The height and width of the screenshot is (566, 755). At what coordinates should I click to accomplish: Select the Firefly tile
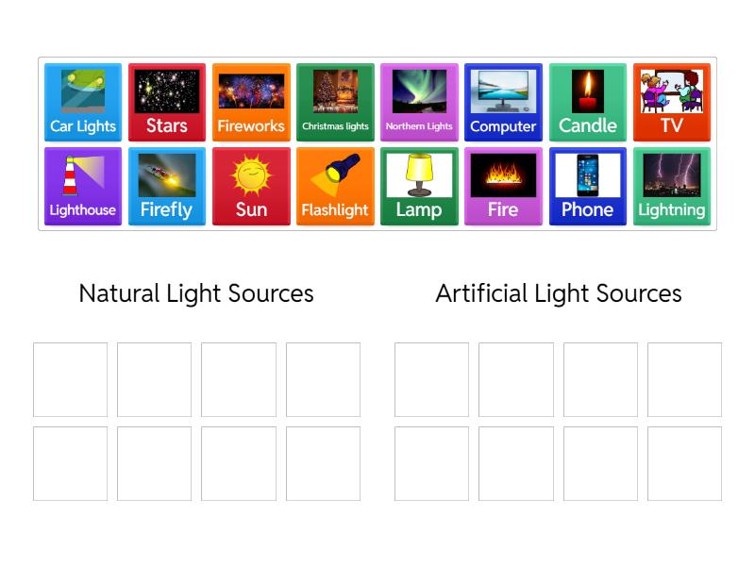click(x=167, y=186)
